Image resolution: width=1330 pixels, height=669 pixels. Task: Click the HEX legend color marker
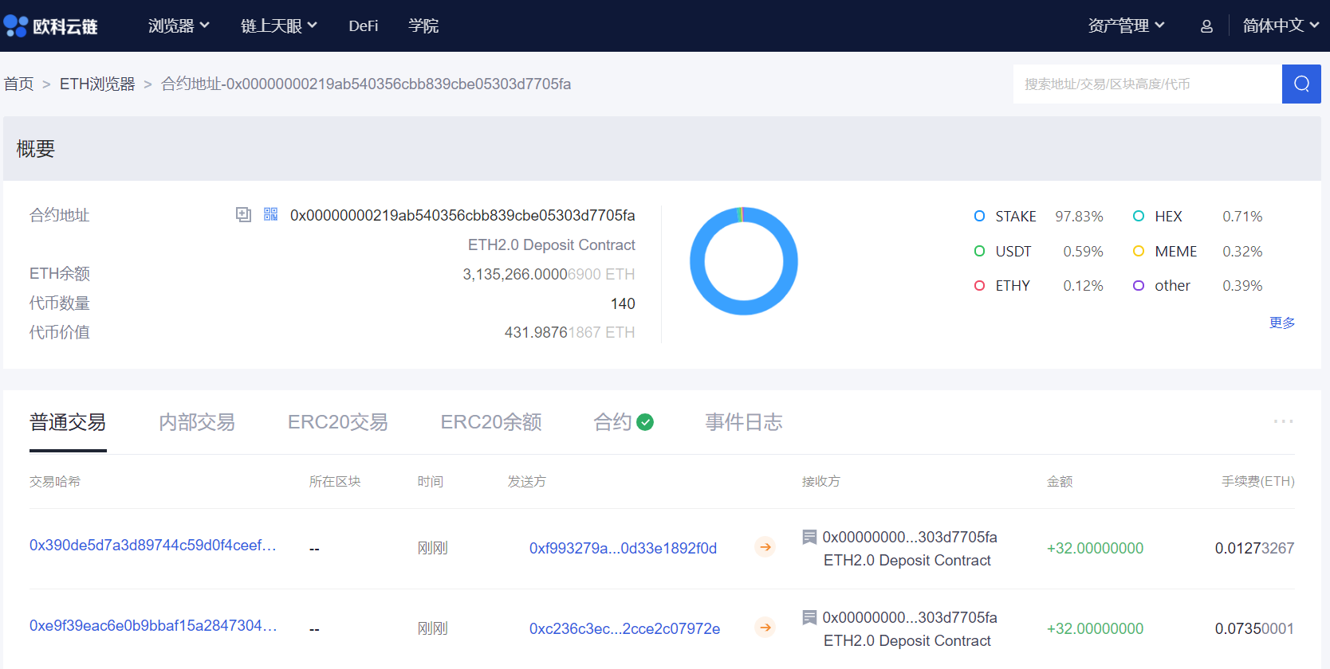[1139, 216]
